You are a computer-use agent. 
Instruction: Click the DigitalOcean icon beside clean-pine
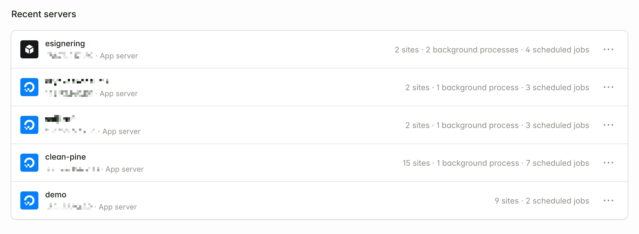tap(29, 163)
